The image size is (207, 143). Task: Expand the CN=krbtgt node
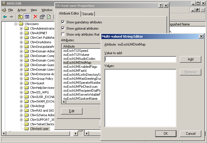point(21,106)
